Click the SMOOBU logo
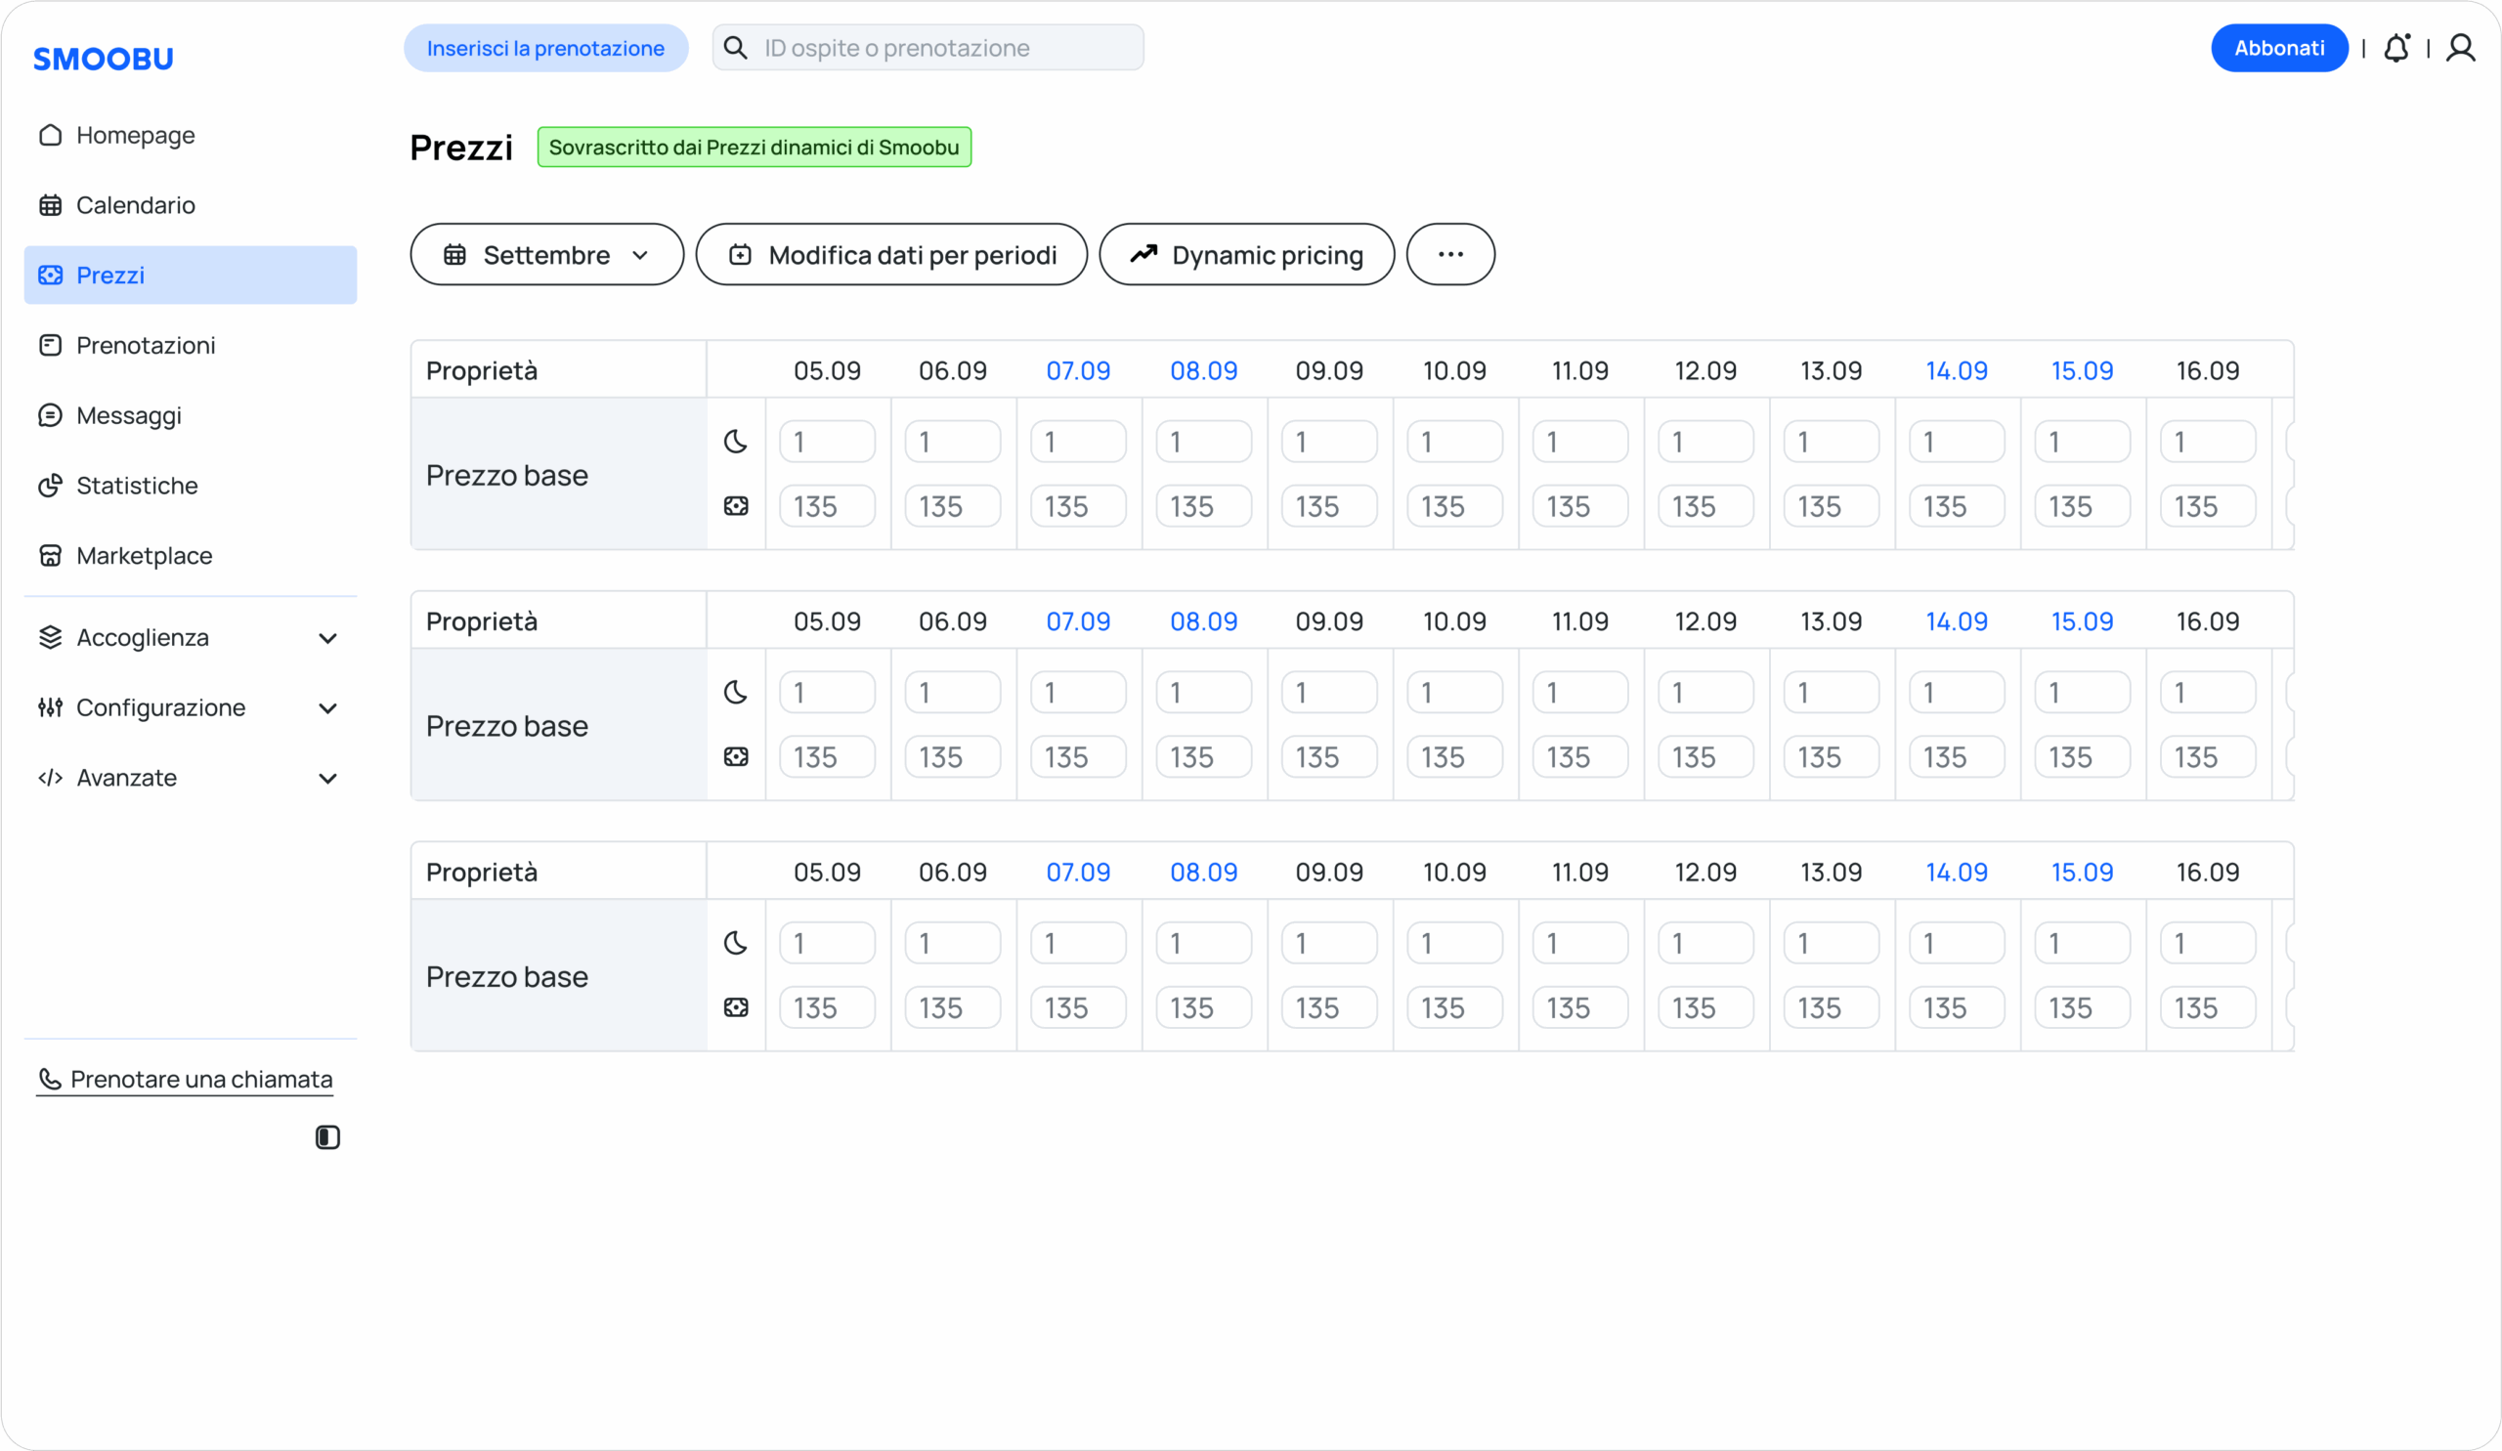 [x=104, y=59]
